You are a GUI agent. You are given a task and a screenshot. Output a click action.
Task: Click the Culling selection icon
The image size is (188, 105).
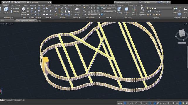[x=120, y=10]
